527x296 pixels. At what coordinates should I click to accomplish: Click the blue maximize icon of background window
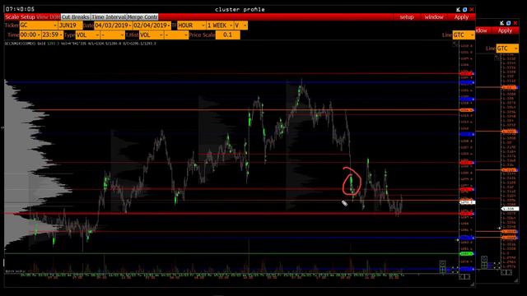[x=509, y=23]
